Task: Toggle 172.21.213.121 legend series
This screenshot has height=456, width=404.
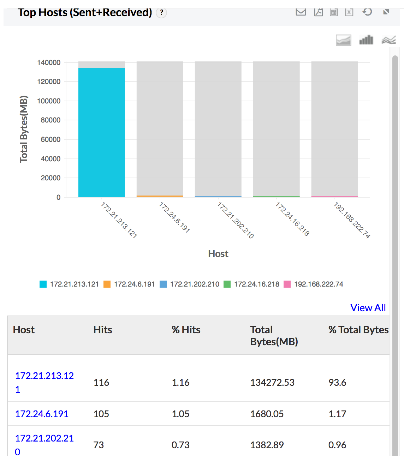Action: click(x=69, y=284)
